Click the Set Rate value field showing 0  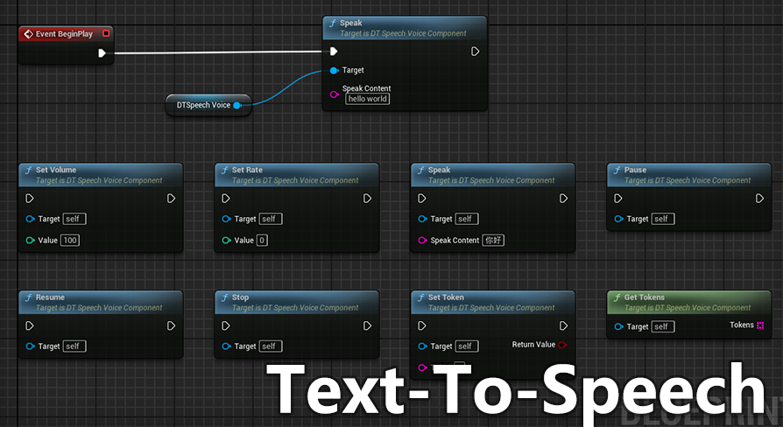pos(262,240)
